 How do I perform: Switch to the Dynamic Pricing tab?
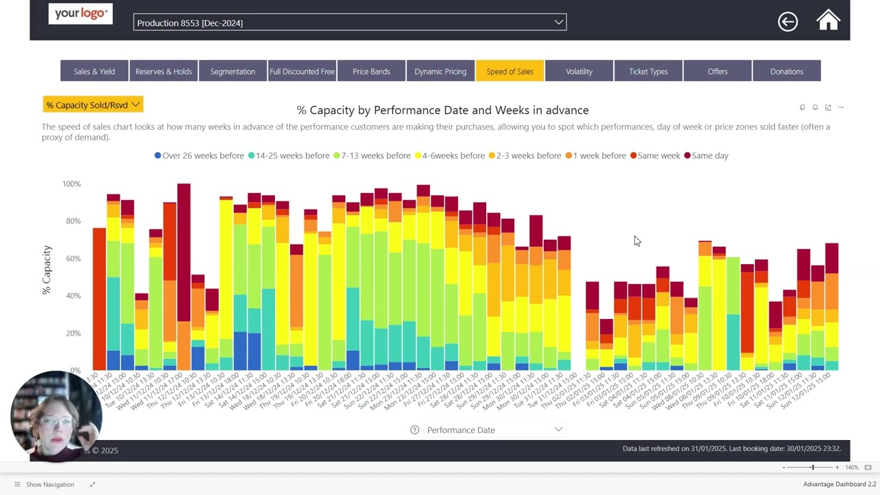[440, 71]
